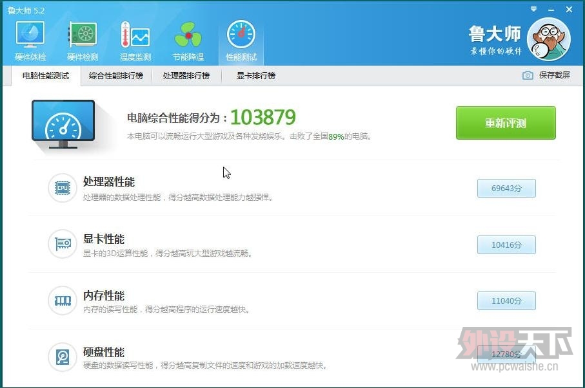The image size is (585, 388).
Task: Click the 鲁大师 mascot avatar
Action: point(548,39)
